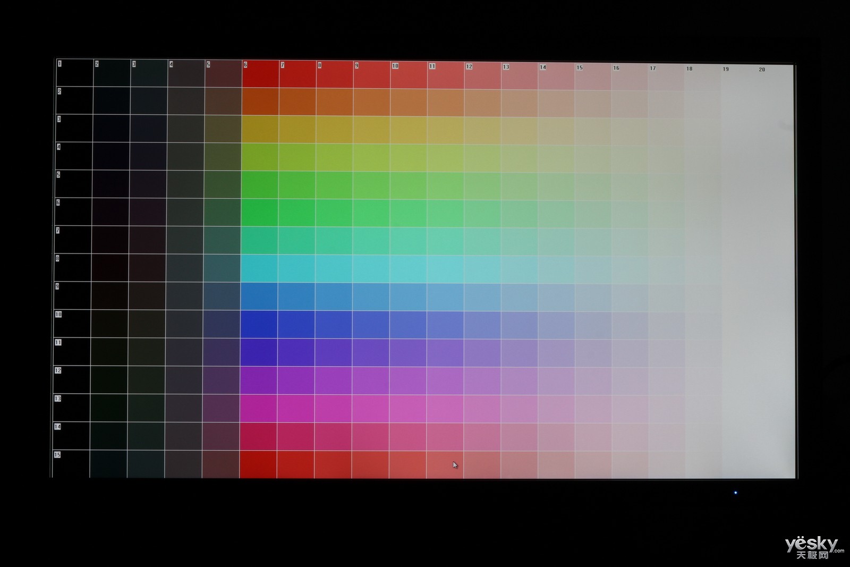Select the dark gray swatch in row 7, column 4

click(x=185, y=240)
